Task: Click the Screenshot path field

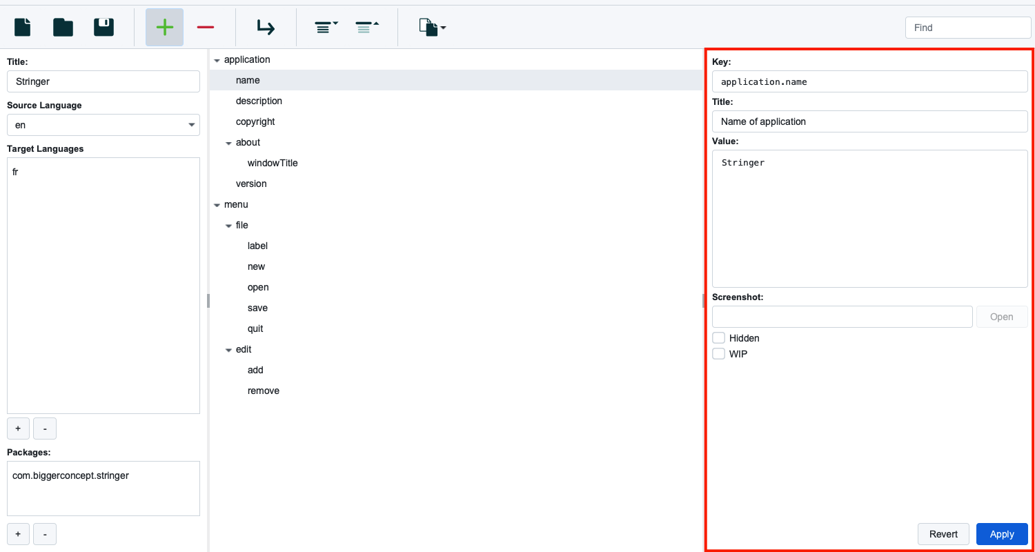Action: [842, 317]
